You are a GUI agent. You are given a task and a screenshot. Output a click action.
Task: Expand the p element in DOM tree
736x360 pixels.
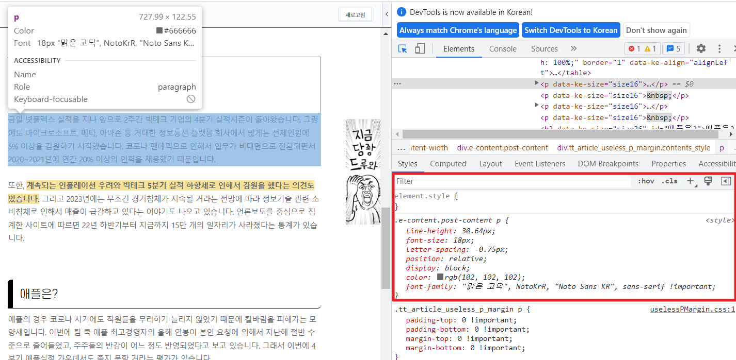pyautogui.click(x=537, y=82)
